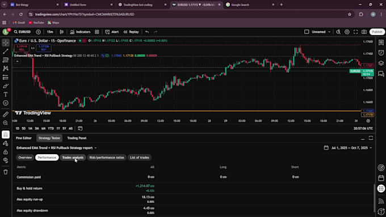Open the candle chart style menu
Image resolution: width=386 pixels, height=217 pixels.
tap(61, 32)
